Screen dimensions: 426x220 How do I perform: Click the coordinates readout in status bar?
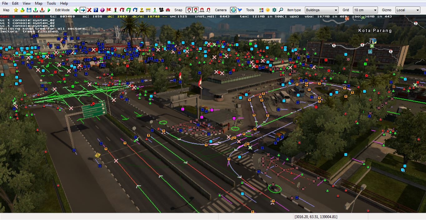pos(316,217)
